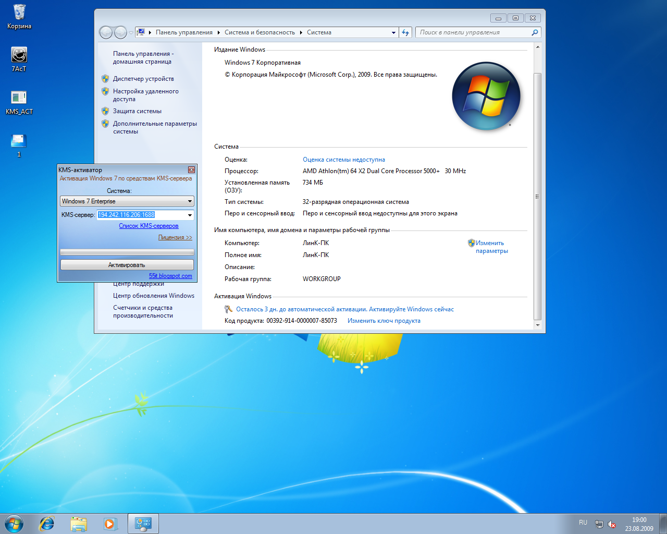Click the KMS-активатор title bar
This screenshot has height=534, width=667.
[x=122, y=170]
